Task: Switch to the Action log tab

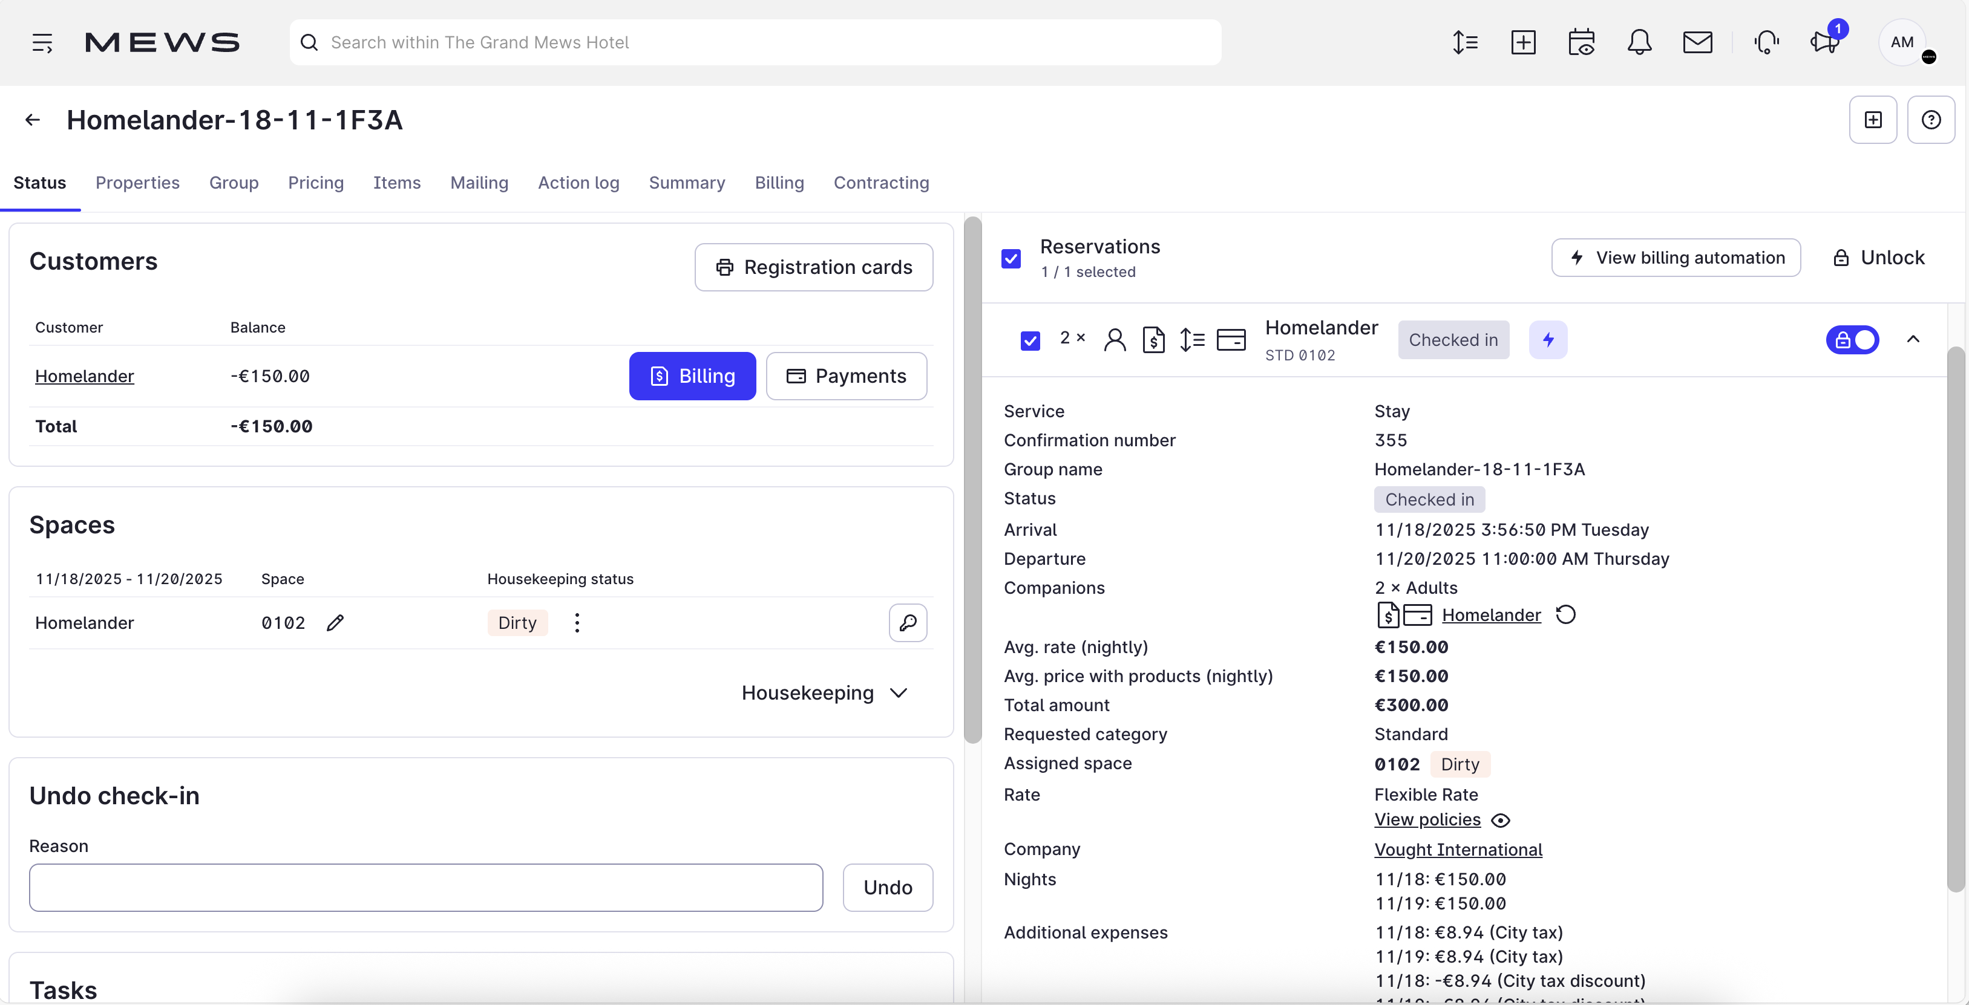Action: pos(578,183)
